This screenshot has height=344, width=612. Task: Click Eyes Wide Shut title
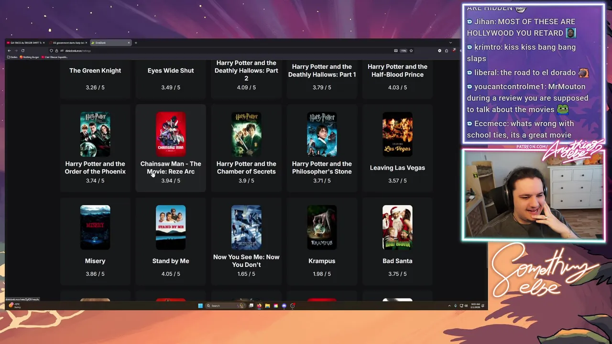[x=171, y=70]
